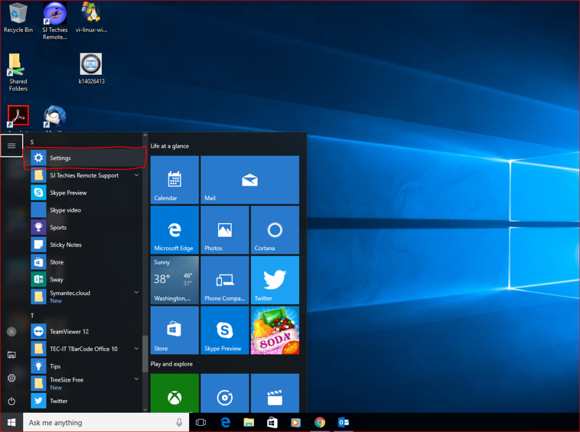
Task: Click the weather tile for Washington
Action: [174, 280]
